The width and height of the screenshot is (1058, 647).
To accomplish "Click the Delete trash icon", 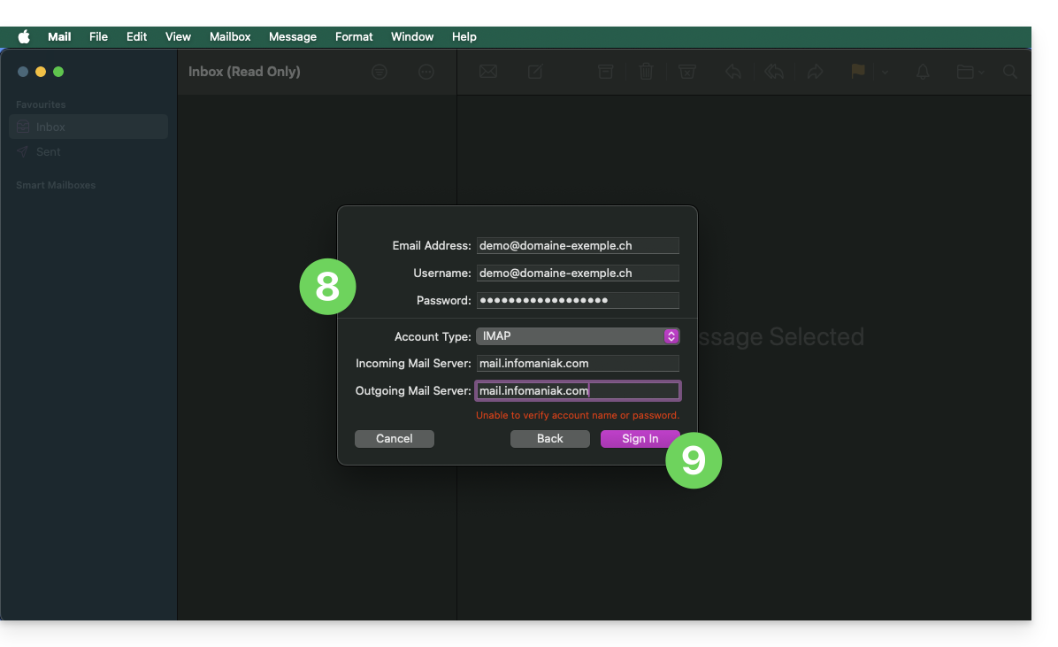I will click(647, 72).
